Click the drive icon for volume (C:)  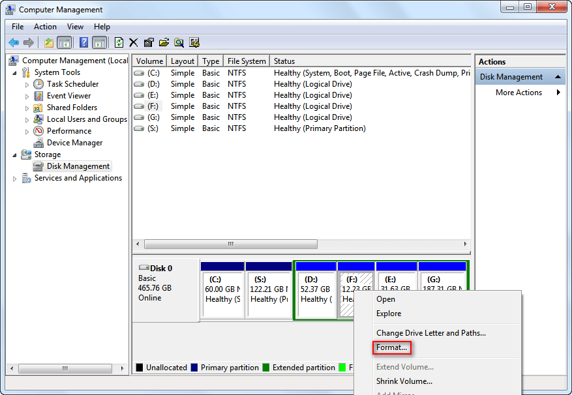pos(139,73)
